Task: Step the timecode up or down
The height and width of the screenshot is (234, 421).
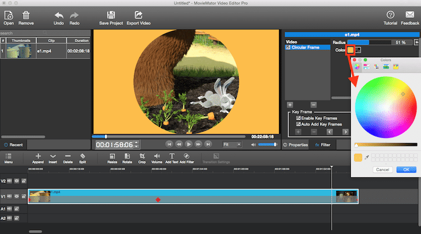Action: click(136, 145)
